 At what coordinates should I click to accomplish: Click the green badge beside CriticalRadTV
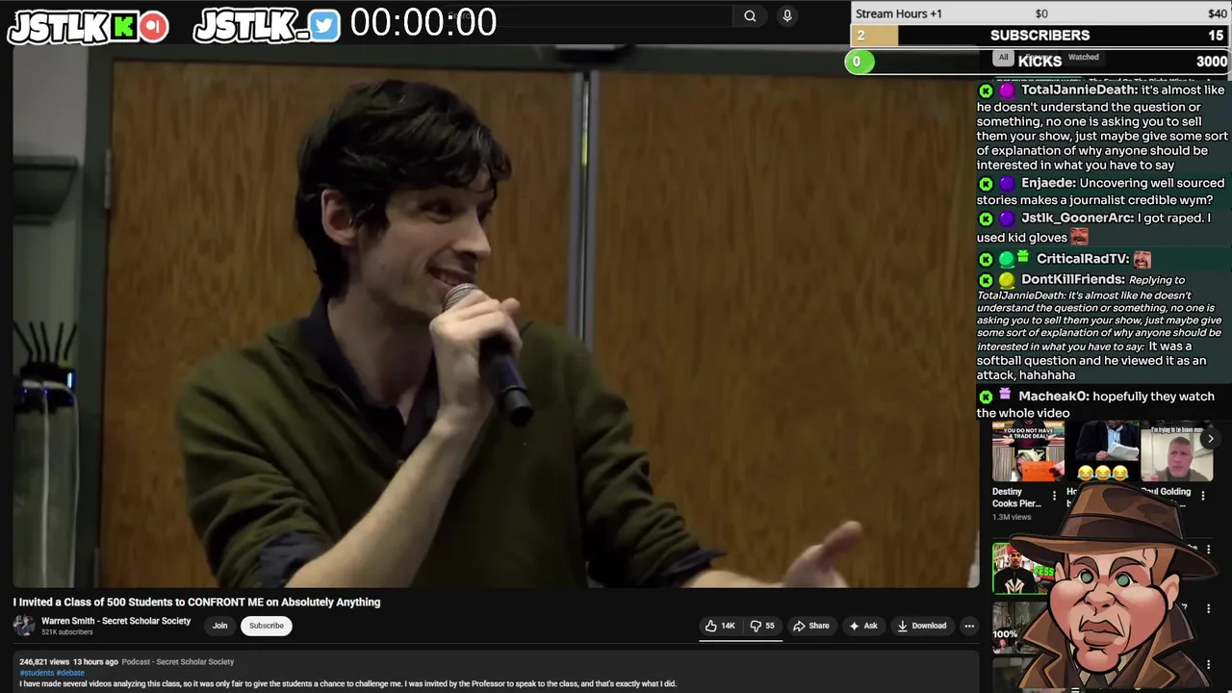point(1007,260)
